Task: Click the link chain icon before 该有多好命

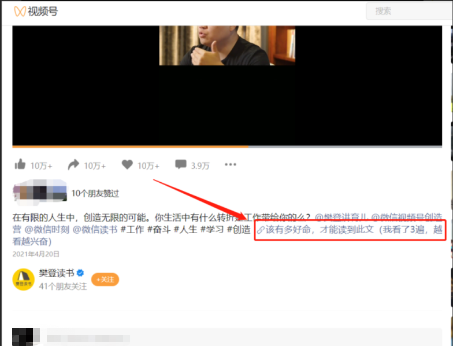Action: [x=261, y=230]
